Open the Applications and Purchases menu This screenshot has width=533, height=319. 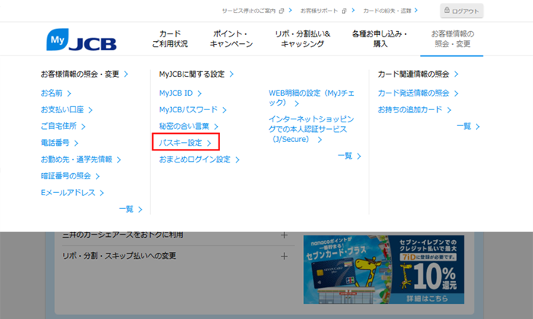tap(380, 39)
